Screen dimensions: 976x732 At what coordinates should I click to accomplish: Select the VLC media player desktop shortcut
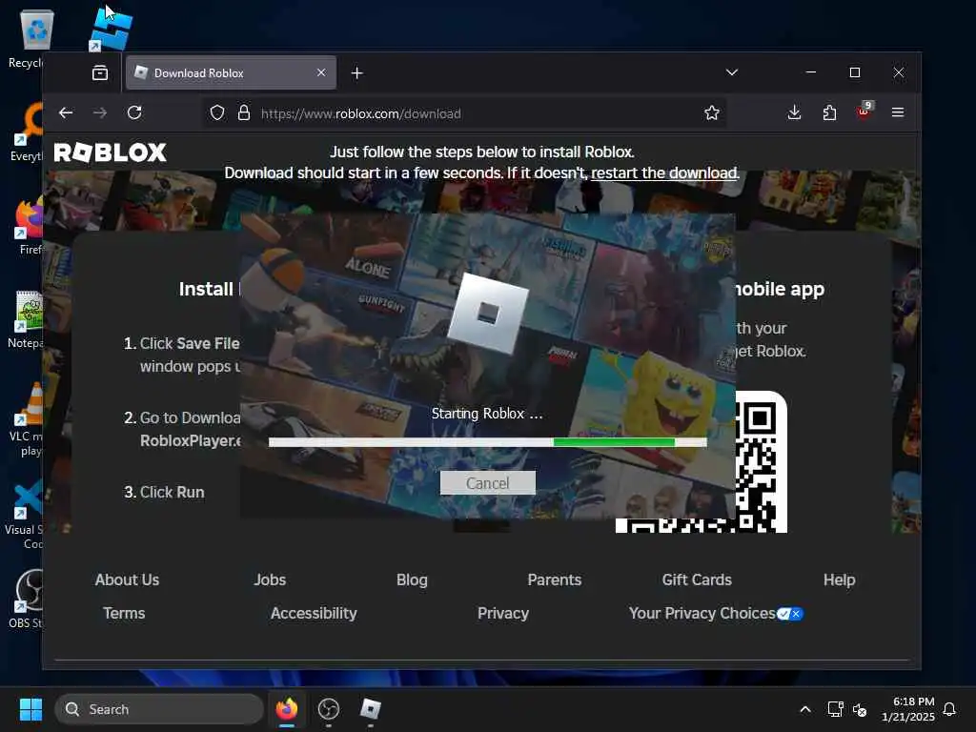pyautogui.click(x=26, y=419)
